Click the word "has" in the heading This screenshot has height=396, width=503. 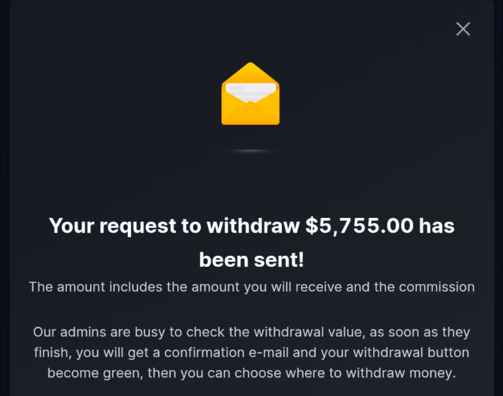point(437,226)
